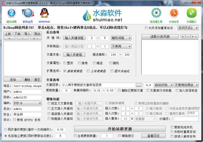The width and height of the screenshot is (203, 142).
Task: Open the 不使用伪原创 dropdown
Action: click(186, 85)
